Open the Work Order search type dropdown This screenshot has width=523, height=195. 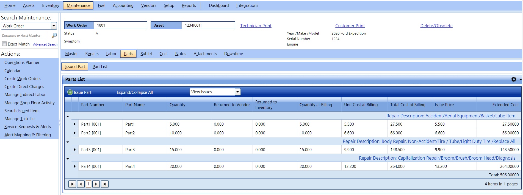click(54, 26)
